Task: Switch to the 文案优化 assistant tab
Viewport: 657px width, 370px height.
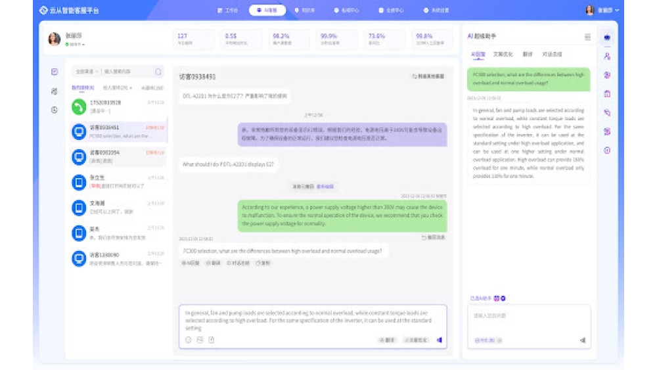Action: pyautogui.click(x=503, y=55)
